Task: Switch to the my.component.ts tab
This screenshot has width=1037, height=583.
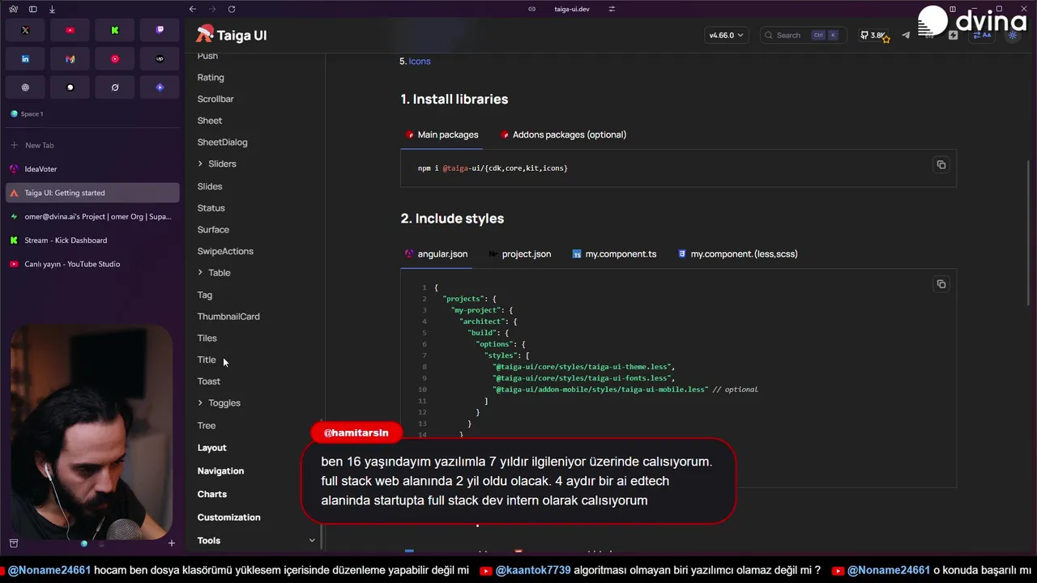Action: (614, 253)
